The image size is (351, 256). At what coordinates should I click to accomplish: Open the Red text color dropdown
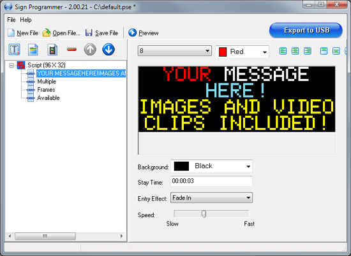coord(243,52)
